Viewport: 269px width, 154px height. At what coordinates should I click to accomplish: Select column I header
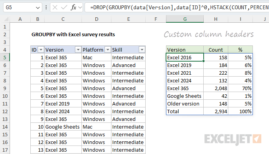pyautogui.click(x=240, y=19)
